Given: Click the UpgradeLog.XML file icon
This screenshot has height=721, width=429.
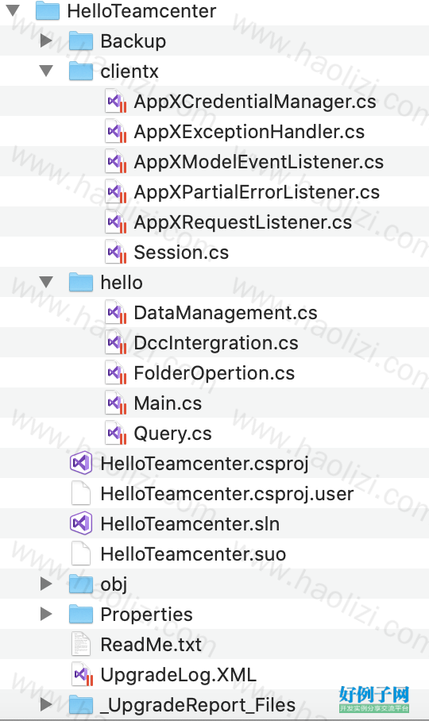Looking at the screenshot, I should click(x=83, y=674).
